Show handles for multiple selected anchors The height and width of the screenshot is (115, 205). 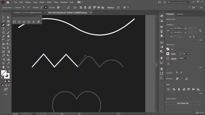point(42,8)
